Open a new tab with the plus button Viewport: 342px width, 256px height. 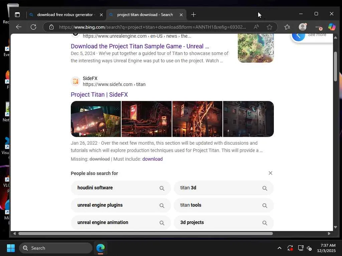[x=193, y=15]
